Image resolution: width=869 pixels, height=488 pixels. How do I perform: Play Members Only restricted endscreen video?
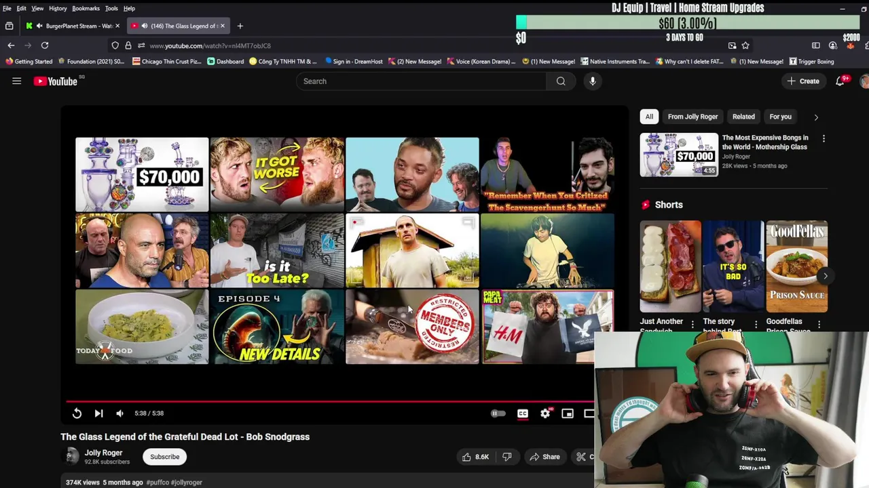tap(412, 327)
